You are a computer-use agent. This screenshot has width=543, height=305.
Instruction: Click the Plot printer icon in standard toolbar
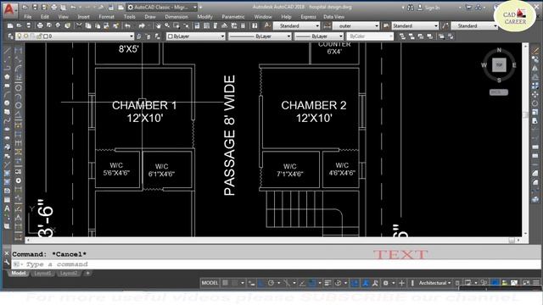point(40,25)
